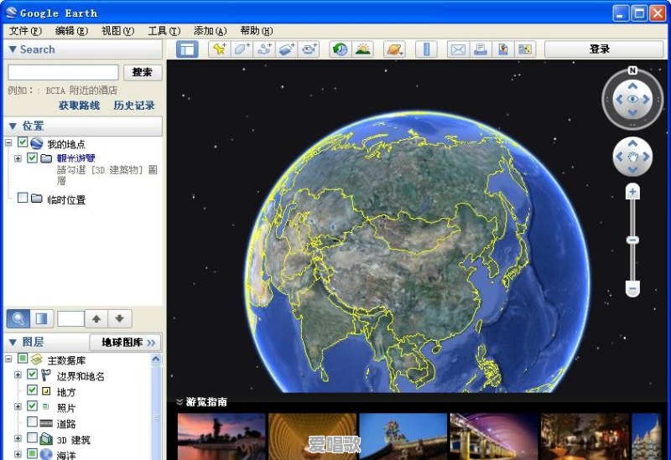
Task: Pan left using the hand joystick arrow
Action: (x=619, y=157)
